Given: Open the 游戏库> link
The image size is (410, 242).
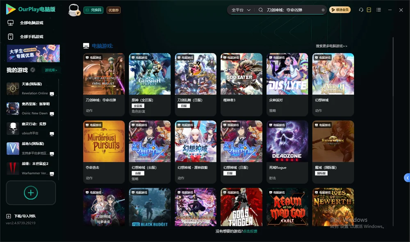Looking at the screenshot, I should [51, 70].
